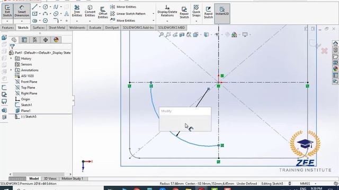Click the Offset Entities tool
Screen dimensions: 339x190
(x=103, y=13)
